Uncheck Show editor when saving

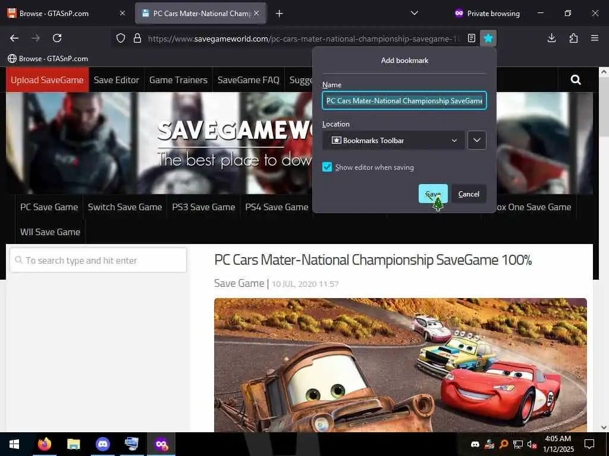pyautogui.click(x=327, y=167)
